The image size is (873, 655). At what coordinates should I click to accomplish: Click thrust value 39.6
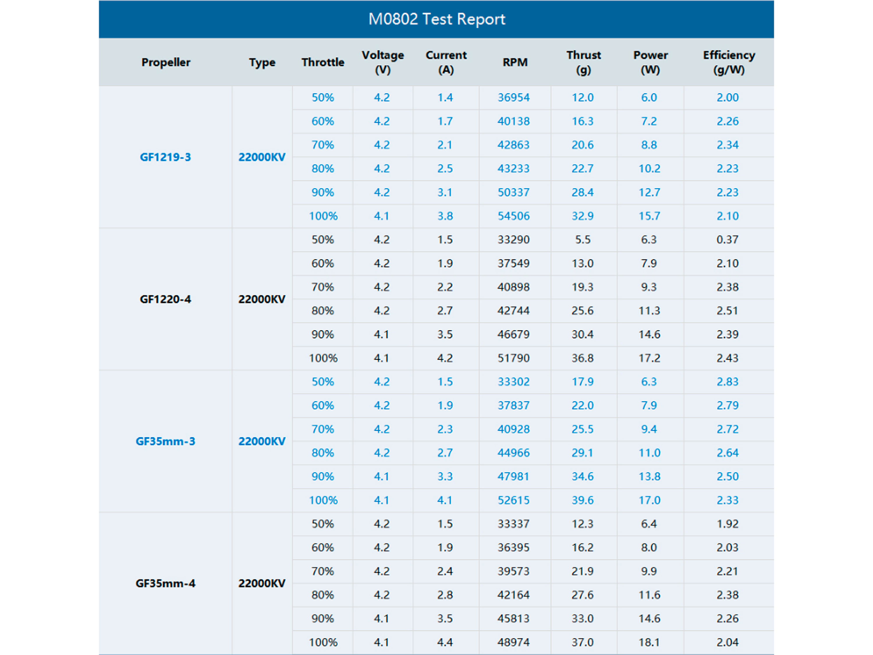pos(583,500)
